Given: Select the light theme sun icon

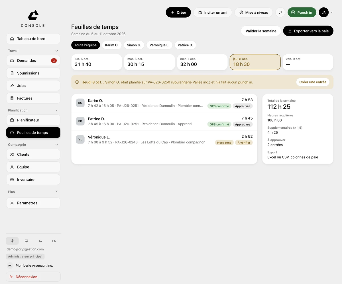Looking at the screenshot, I should 12,241.
